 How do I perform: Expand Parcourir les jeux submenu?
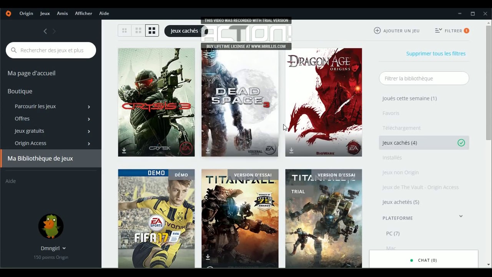[x=89, y=107]
